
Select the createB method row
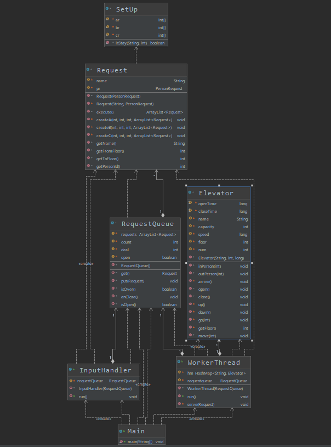[x=136, y=128]
